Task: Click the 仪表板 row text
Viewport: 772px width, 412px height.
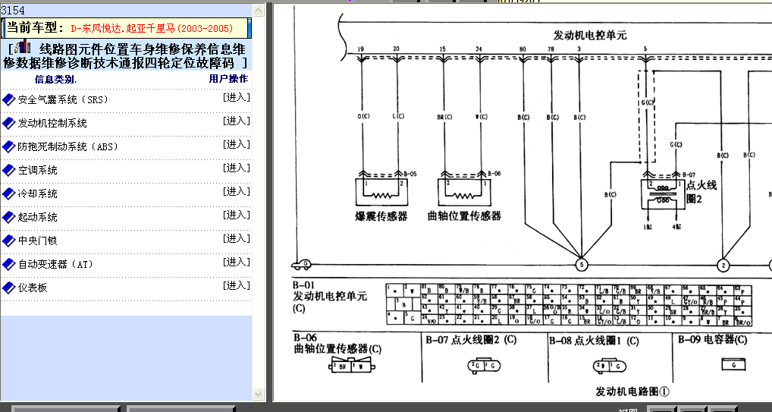Action: click(x=33, y=288)
